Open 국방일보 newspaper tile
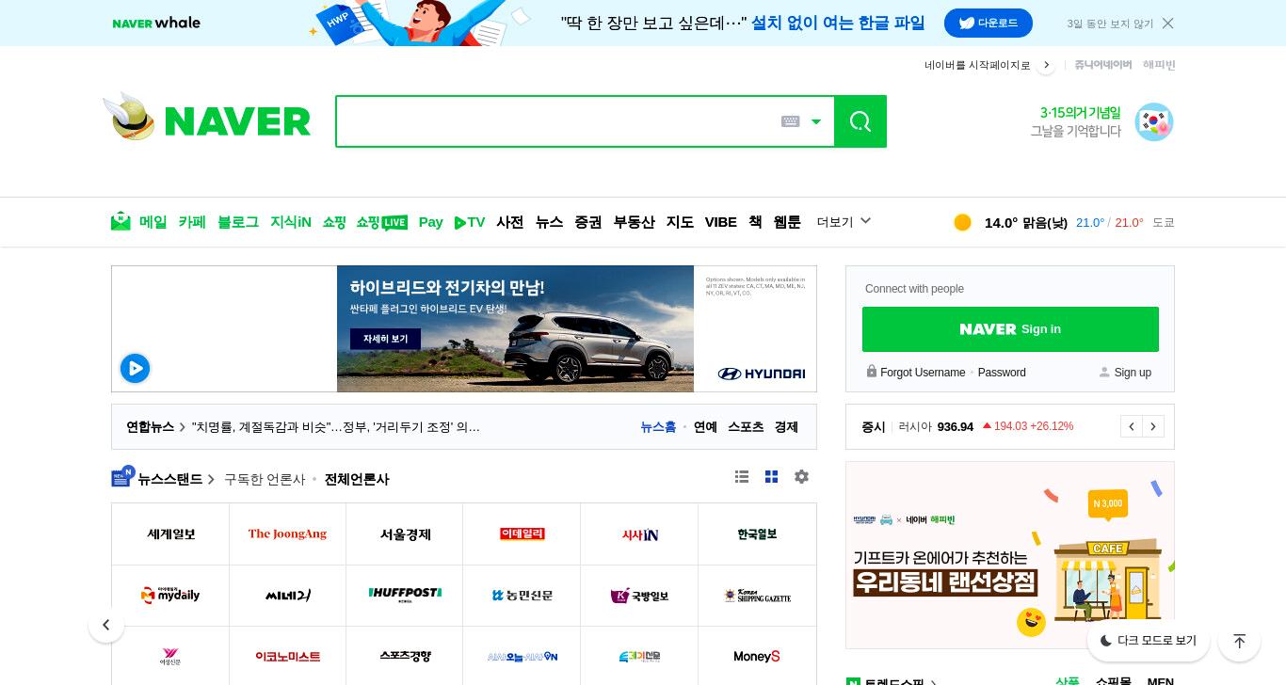 (639, 596)
